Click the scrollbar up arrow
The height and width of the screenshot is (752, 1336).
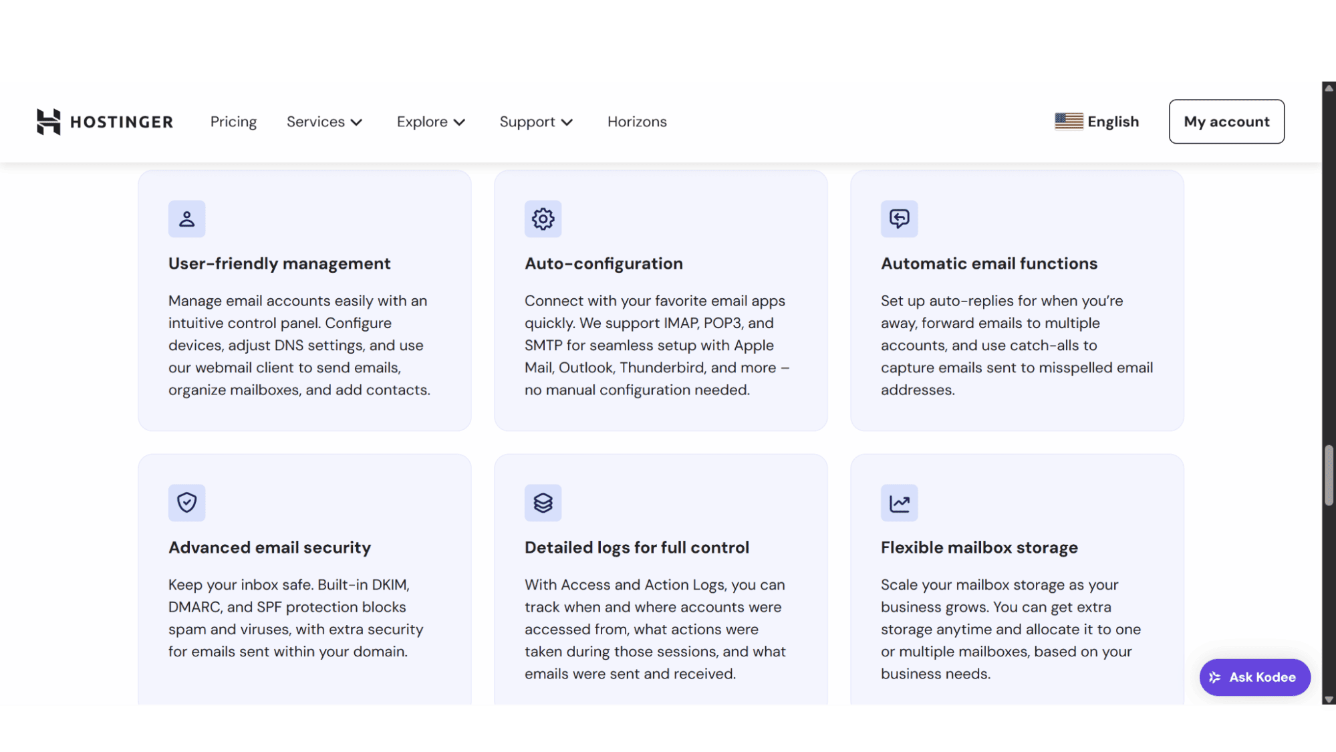click(1329, 88)
